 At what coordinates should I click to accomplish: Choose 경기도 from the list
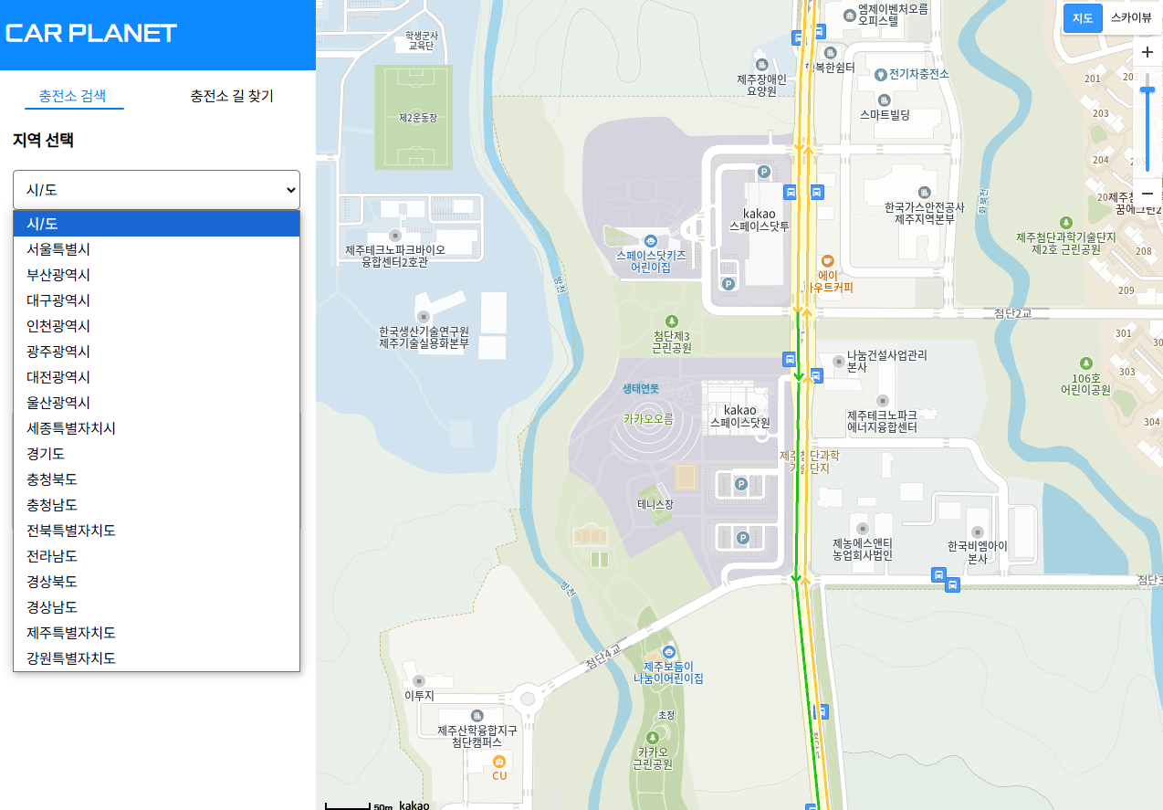point(156,454)
